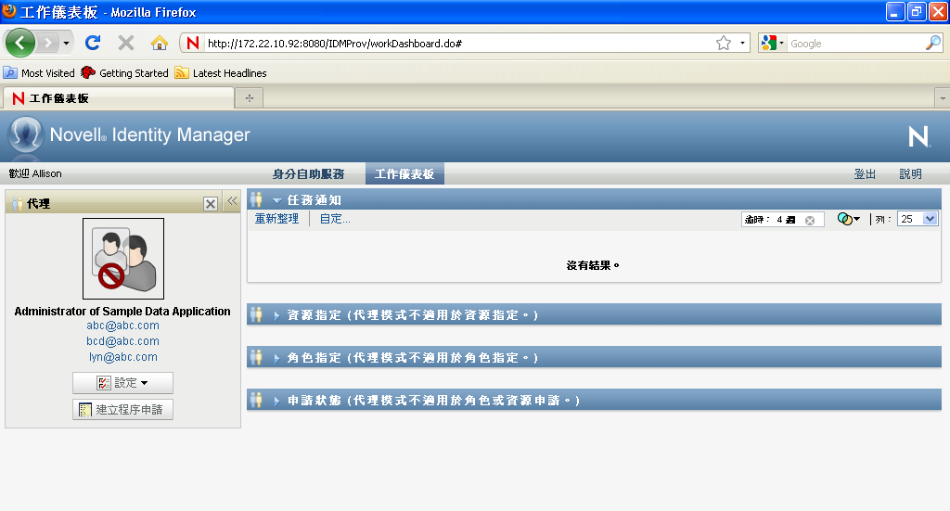This screenshot has height=511, width=950.
Task: Click the Google search input box
Action: click(855, 44)
